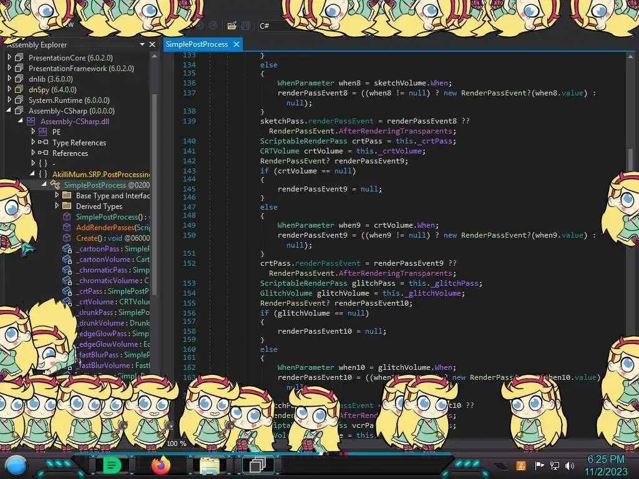Follow the AfterRenderingTransparents reference after line 139

pyautogui.click(x=395, y=131)
